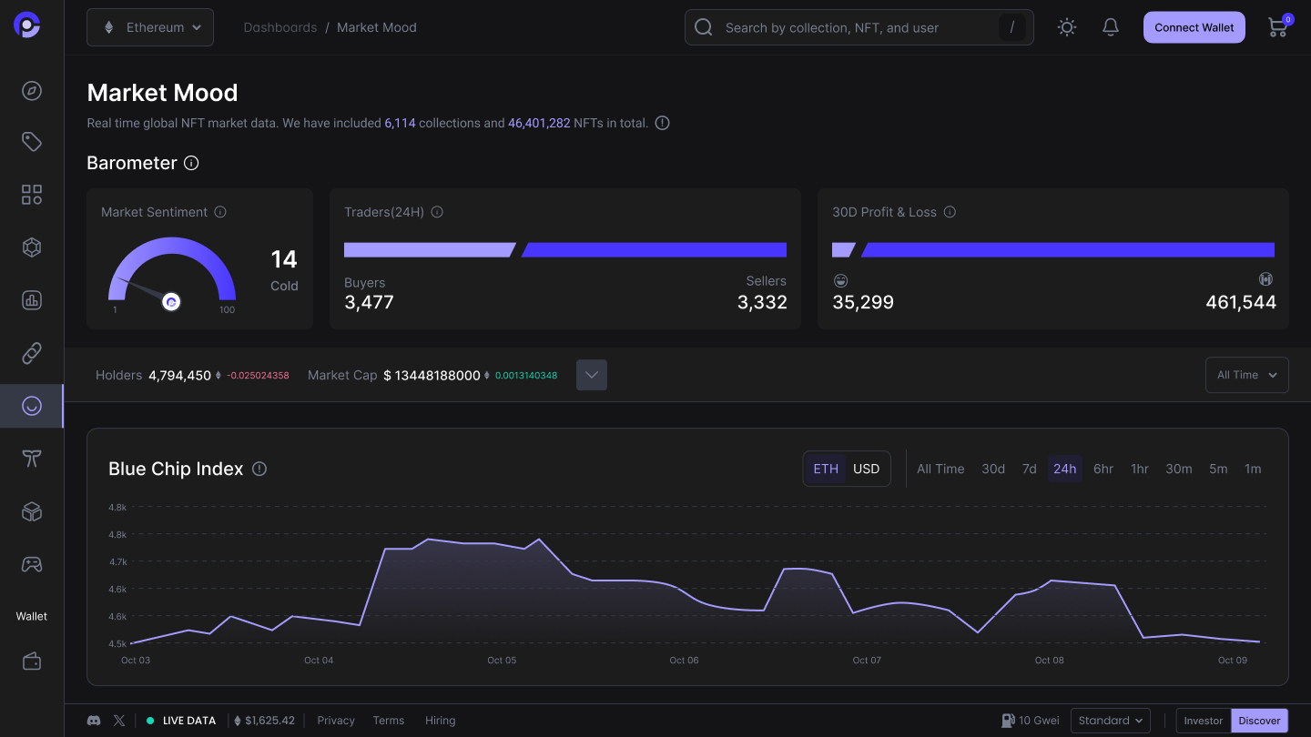The image size is (1311, 737).
Task: Click the Traders buyers/sellers ratio bar
Action: click(x=565, y=250)
